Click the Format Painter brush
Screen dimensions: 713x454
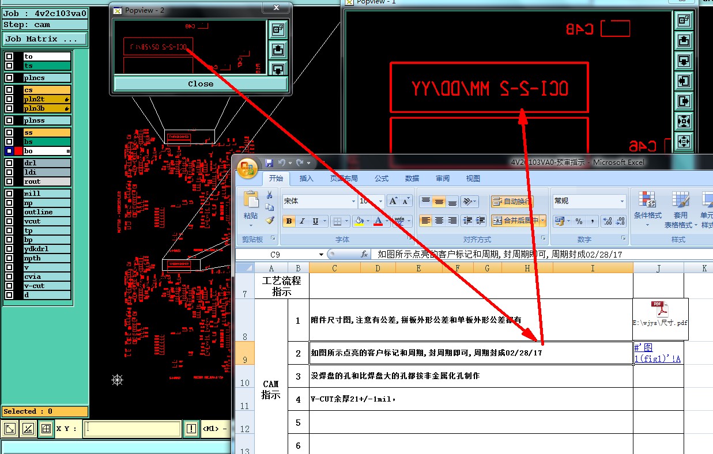(x=269, y=220)
